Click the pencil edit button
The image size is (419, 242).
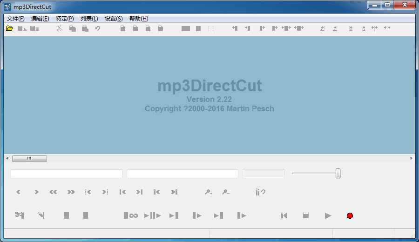pyautogui.click(x=41, y=215)
